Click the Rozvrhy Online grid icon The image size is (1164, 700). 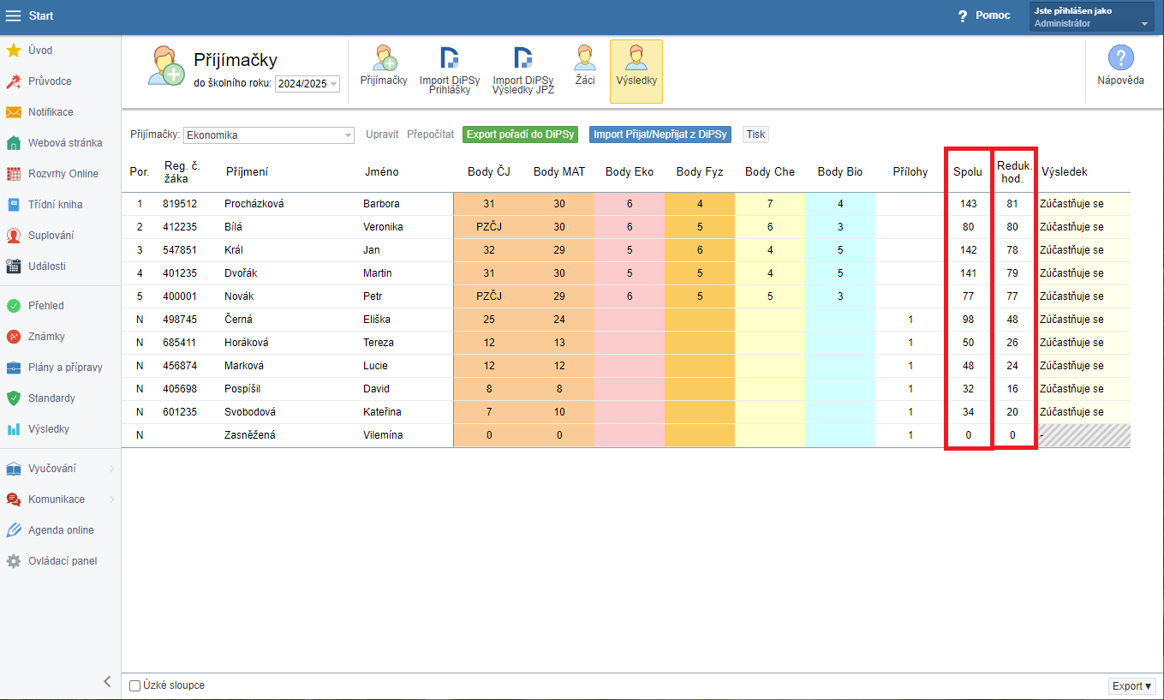[13, 174]
